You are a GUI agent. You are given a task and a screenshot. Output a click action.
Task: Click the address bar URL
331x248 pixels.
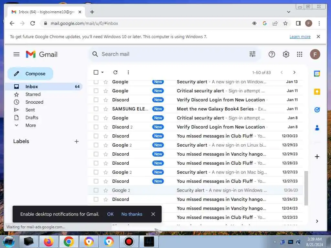coord(84,23)
